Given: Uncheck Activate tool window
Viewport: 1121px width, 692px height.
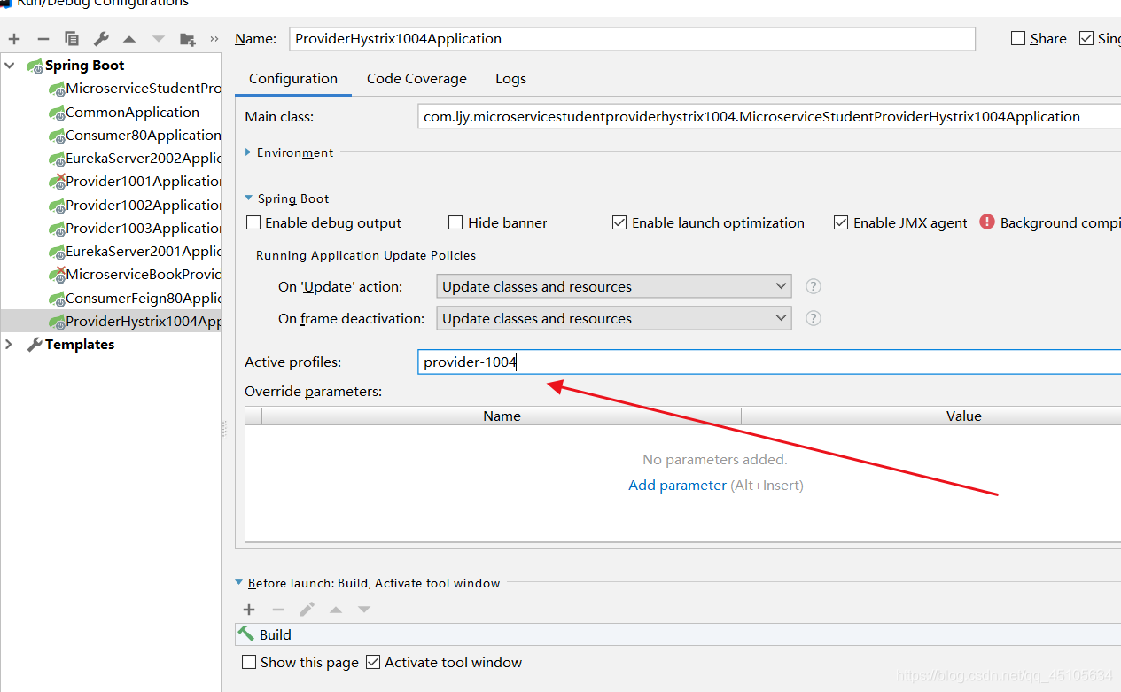Looking at the screenshot, I should [373, 662].
